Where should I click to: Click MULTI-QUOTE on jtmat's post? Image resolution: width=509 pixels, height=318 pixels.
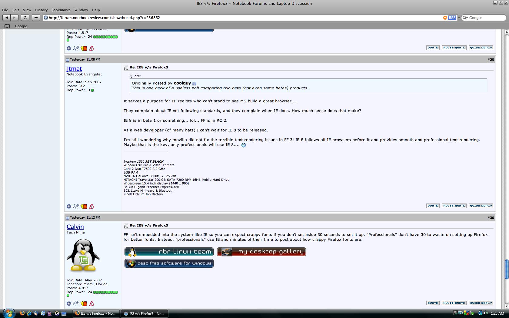point(454,206)
